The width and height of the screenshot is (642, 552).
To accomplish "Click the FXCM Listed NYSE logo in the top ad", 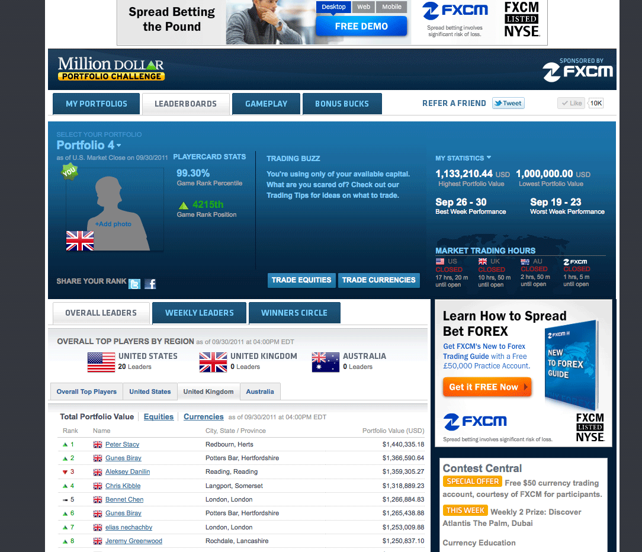I will point(522,19).
